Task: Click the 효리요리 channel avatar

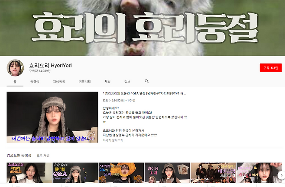Action: [x=15, y=68]
